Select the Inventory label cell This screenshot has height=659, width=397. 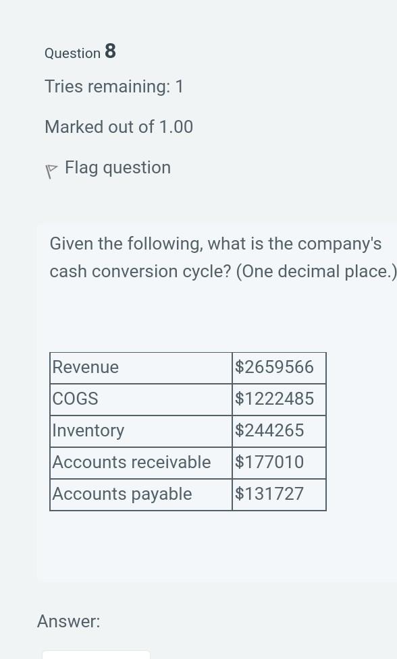(x=88, y=430)
